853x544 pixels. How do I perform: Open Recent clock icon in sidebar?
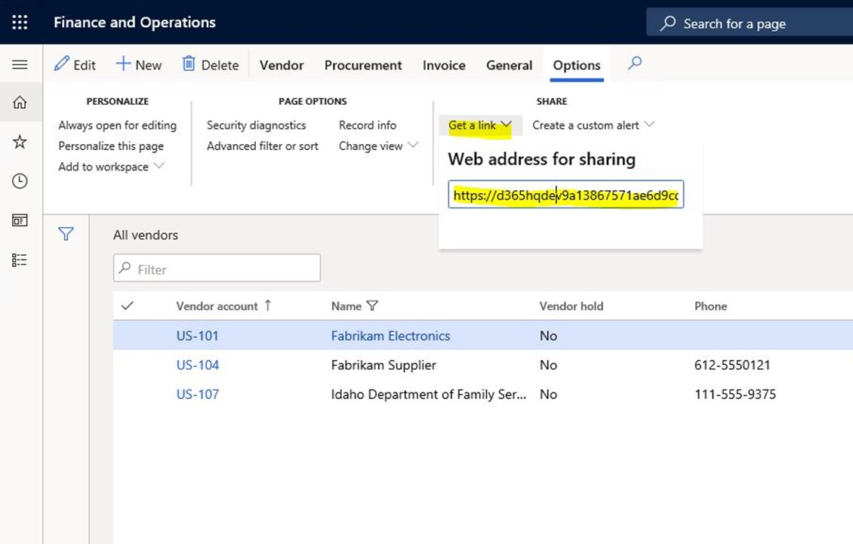point(20,181)
